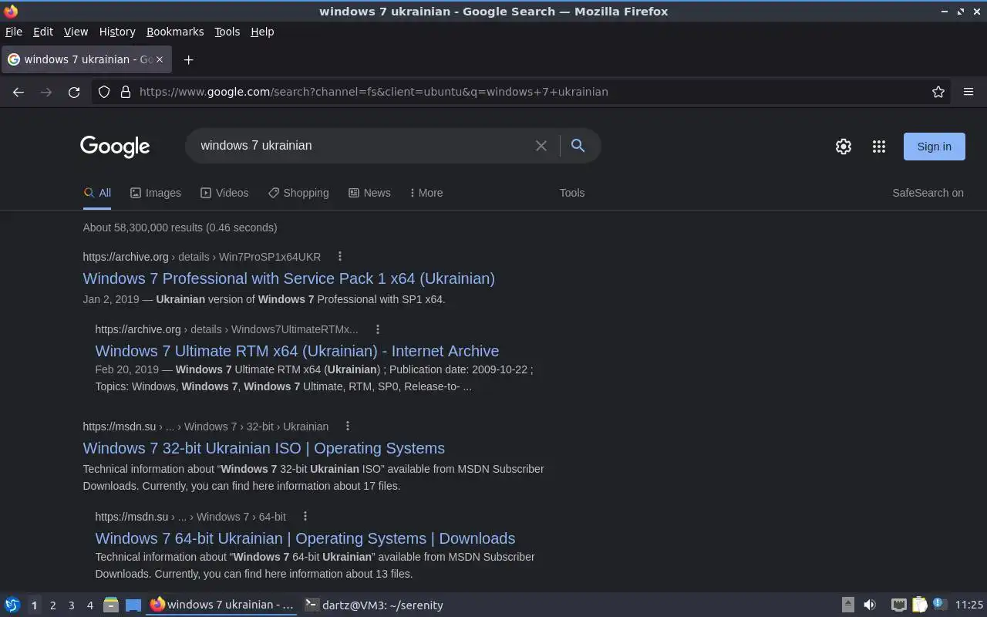
Task: Open the Edit menu
Action: [x=43, y=32]
